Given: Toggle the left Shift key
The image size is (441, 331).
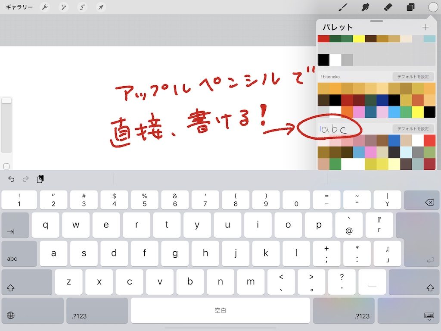Looking at the screenshot, I should tap(27, 282).
